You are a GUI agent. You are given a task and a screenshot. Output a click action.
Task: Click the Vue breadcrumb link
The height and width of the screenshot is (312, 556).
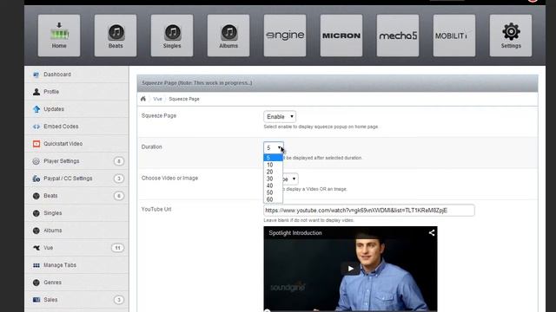(157, 99)
